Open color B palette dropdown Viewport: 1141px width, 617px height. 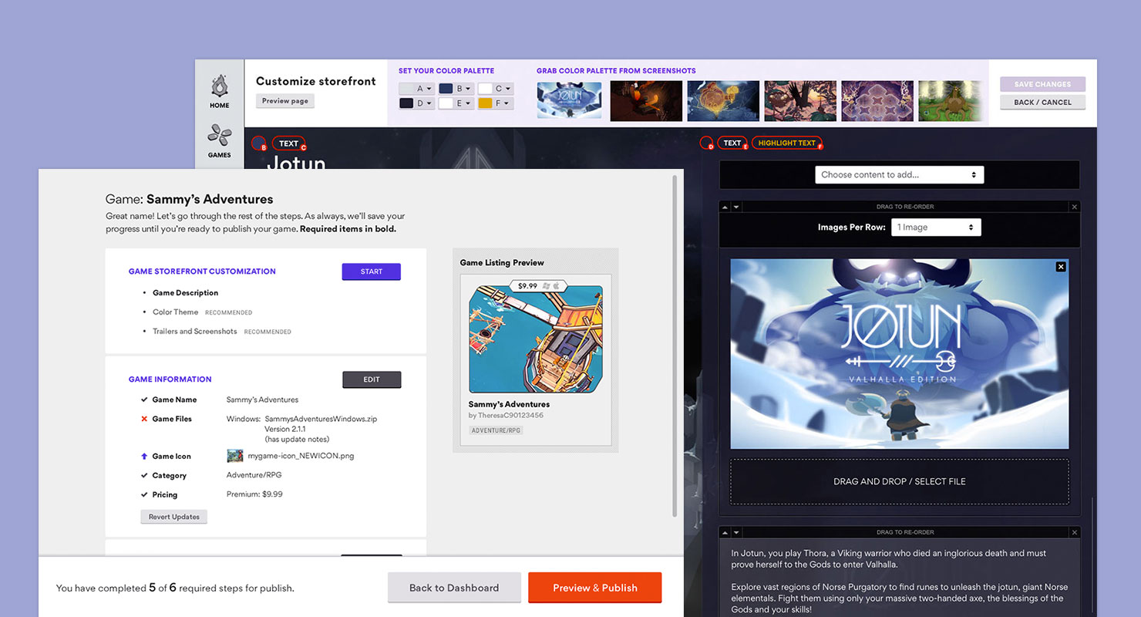(456, 89)
